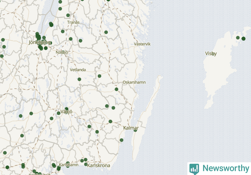Select the Nässjö town label
The width and height of the screenshot is (251, 175).
click(x=62, y=52)
